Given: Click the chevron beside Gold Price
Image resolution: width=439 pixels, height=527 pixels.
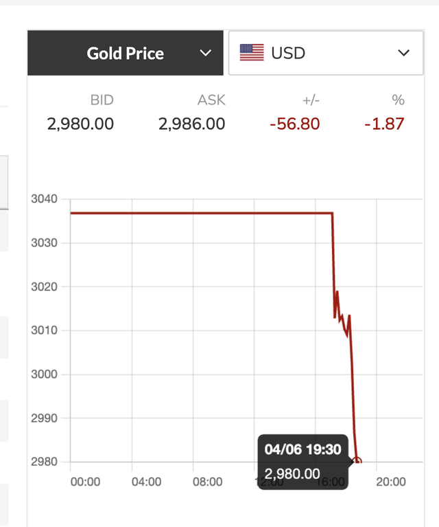Looking at the screenshot, I should 205,53.
